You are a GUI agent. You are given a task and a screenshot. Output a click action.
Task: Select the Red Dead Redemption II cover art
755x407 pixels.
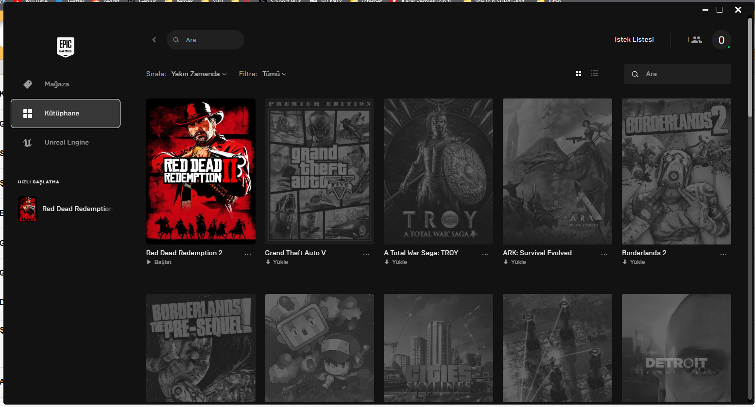pos(201,171)
